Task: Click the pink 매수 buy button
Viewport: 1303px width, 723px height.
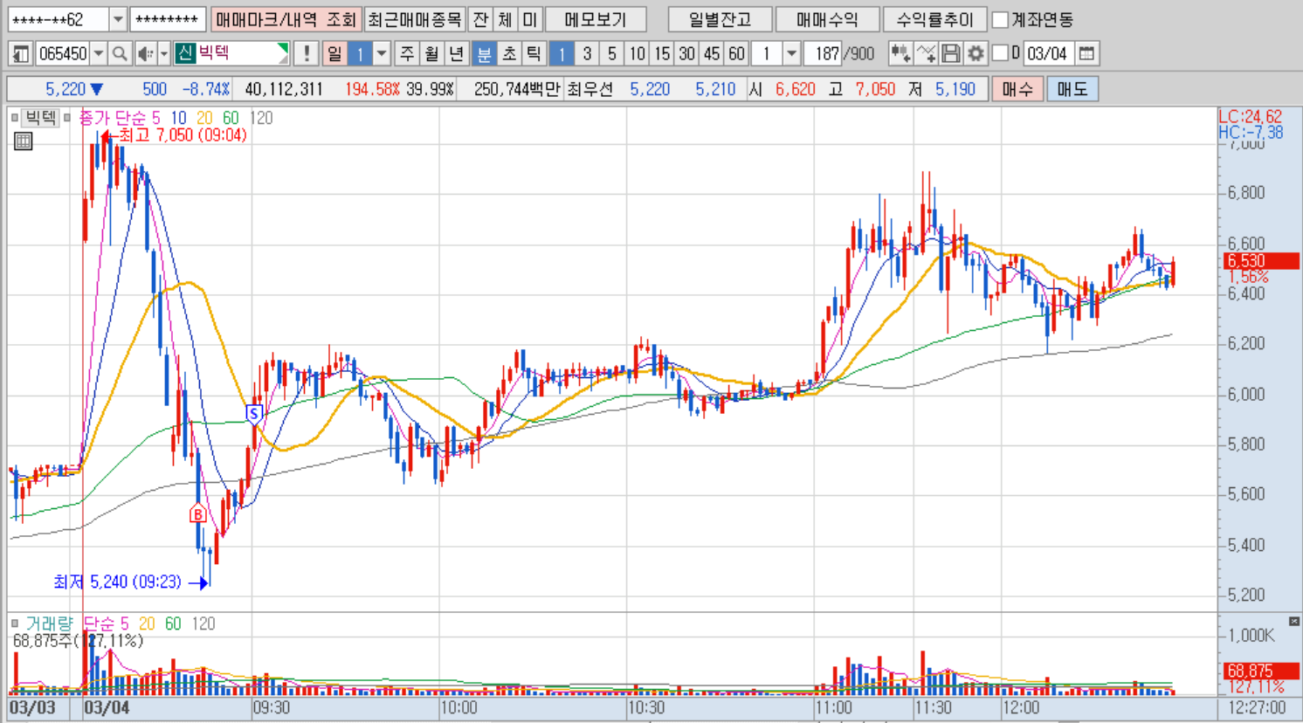Action: (1017, 89)
